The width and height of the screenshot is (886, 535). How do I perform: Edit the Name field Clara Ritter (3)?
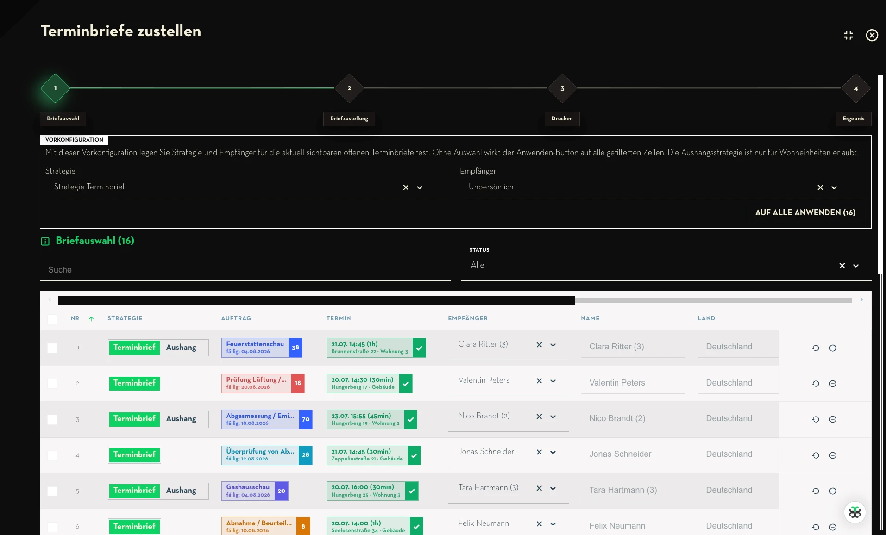pyautogui.click(x=633, y=347)
